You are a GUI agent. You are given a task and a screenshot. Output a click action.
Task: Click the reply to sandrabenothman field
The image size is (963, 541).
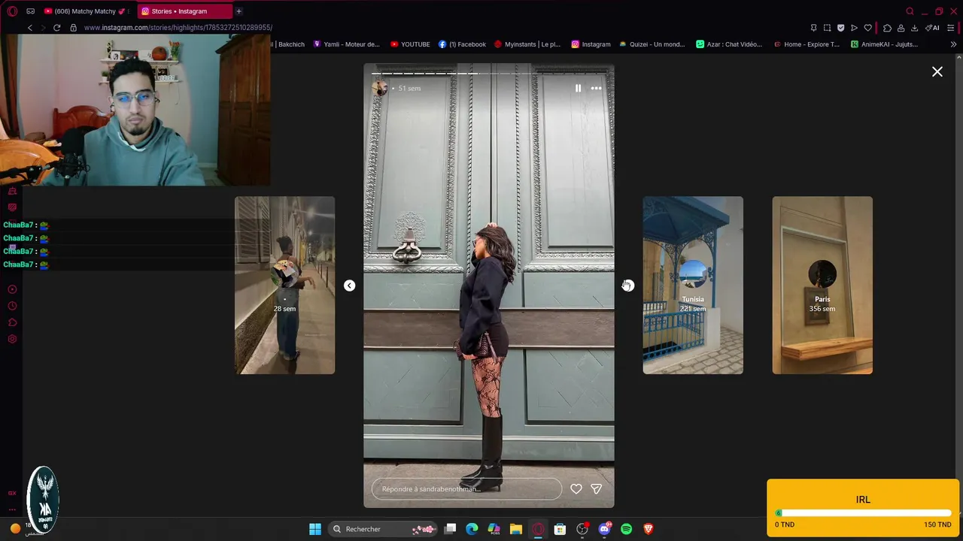tap(466, 488)
